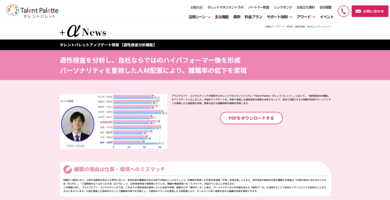Open the パートナー制度 link
The width and height of the screenshot is (390, 200).
[x=258, y=7]
